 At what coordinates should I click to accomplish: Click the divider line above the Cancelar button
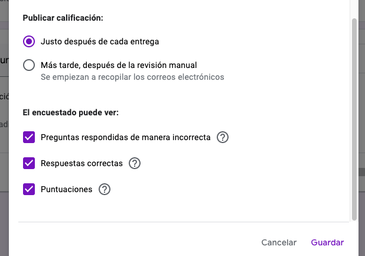click(183, 222)
